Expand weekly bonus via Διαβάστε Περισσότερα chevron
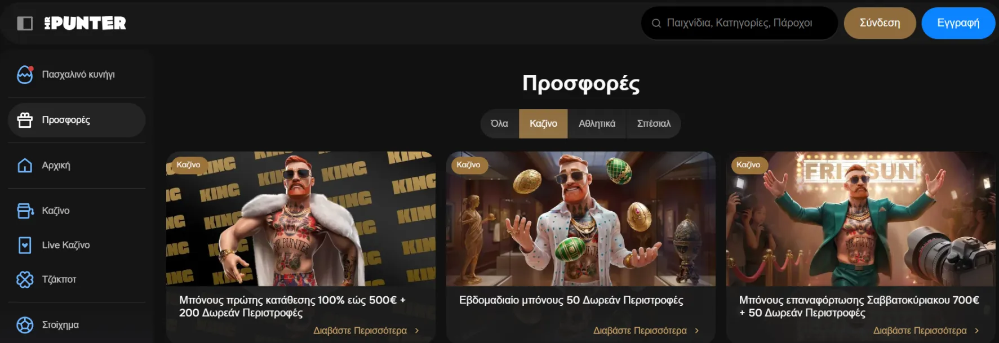This screenshot has width=999, height=343. coord(697,331)
